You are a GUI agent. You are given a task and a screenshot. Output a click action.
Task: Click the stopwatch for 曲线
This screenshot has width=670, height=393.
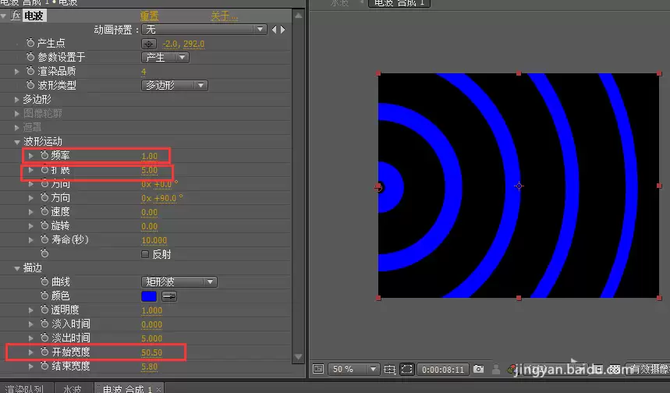44,281
